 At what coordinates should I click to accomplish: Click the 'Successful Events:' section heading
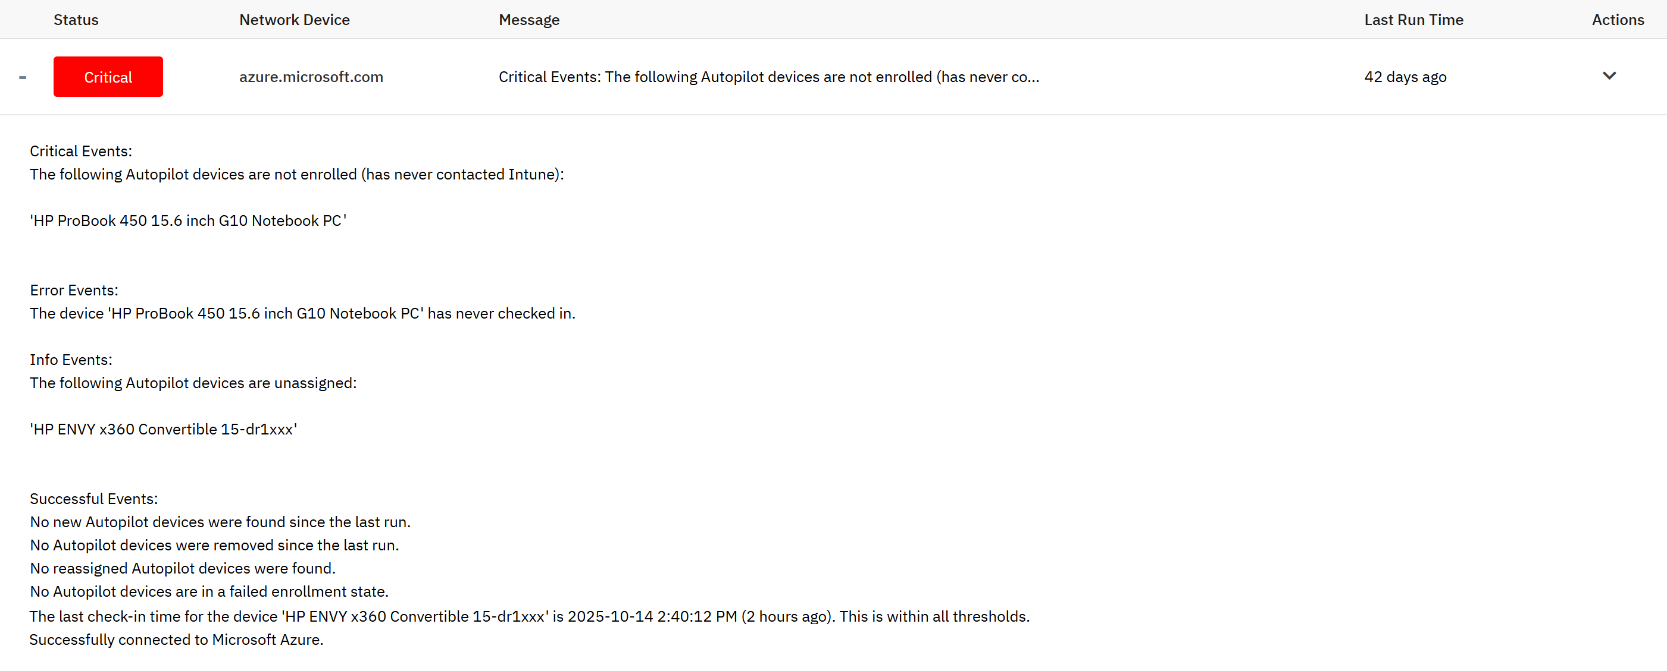(x=94, y=499)
